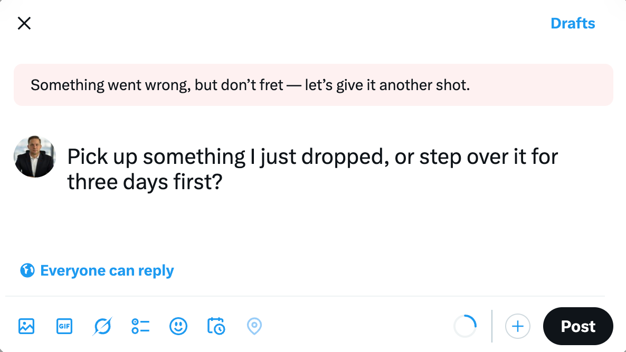Open the emoji picker

[178, 326]
